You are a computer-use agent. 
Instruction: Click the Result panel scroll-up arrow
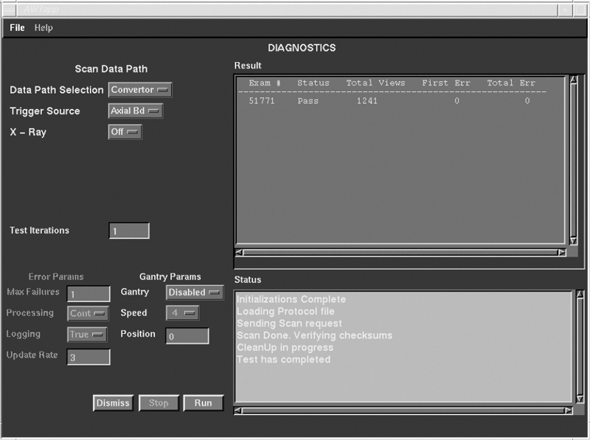click(574, 80)
